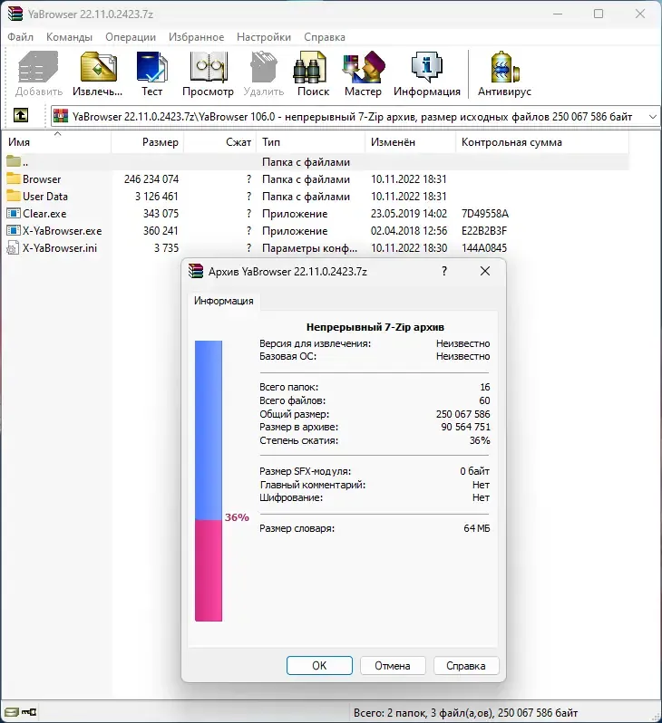Select the Clear.exe file name
Image resolution: width=662 pixels, height=723 pixels.
tap(44, 214)
